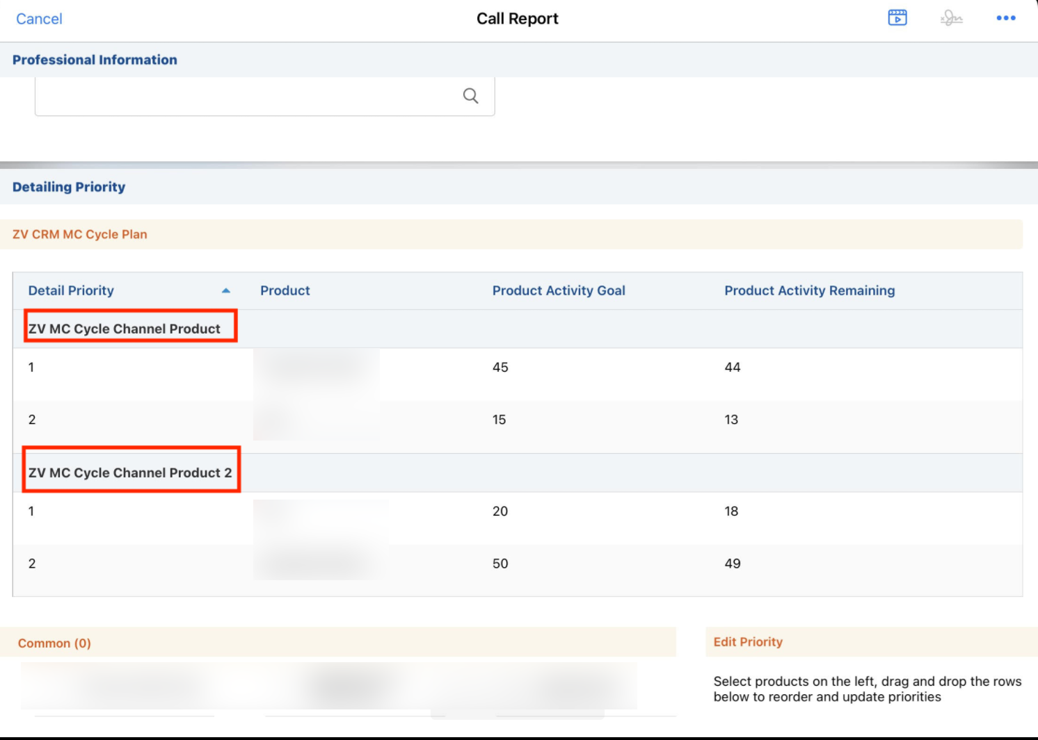
Task: Select priority 1 row with goal 45
Action: pos(500,367)
